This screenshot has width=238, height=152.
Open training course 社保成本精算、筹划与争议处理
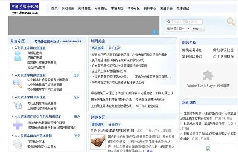click(204, 124)
